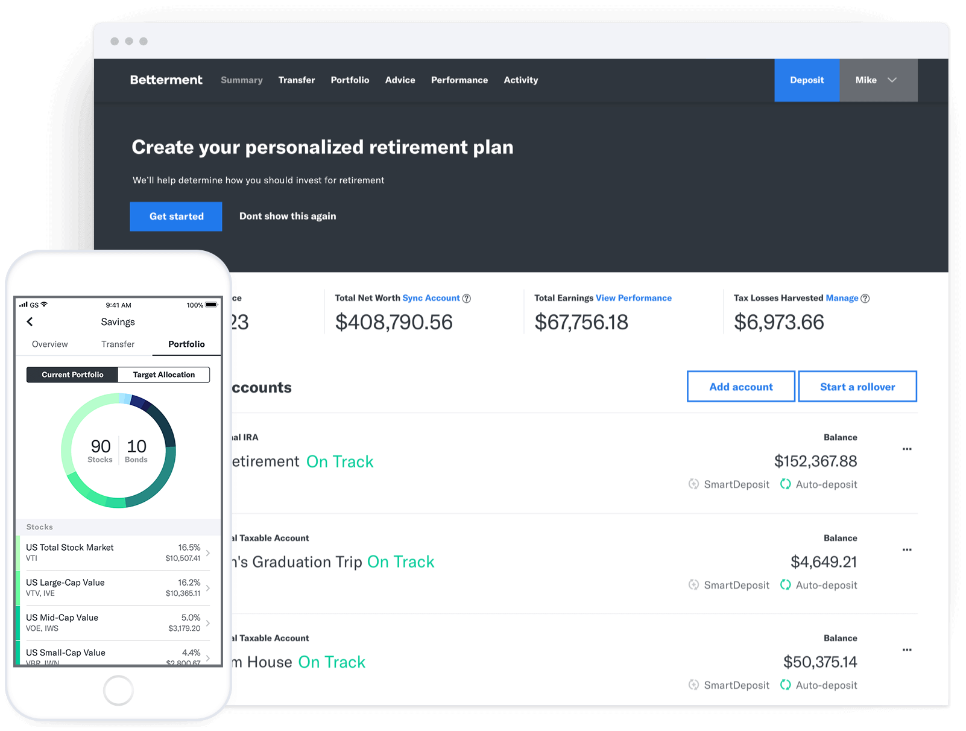Click the $6,973.66 tax losses value
This screenshot has width=966, height=731.
click(x=779, y=322)
